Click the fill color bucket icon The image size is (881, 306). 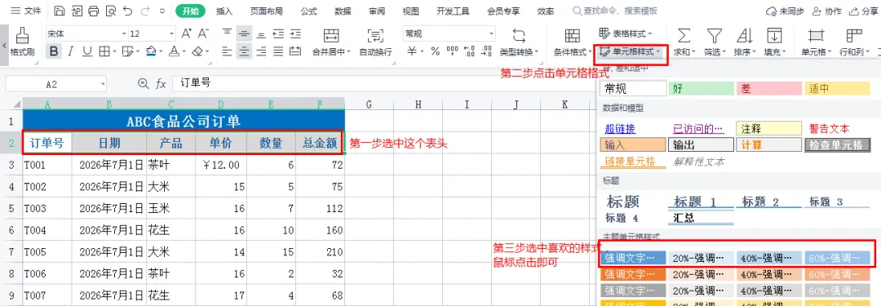coord(151,51)
